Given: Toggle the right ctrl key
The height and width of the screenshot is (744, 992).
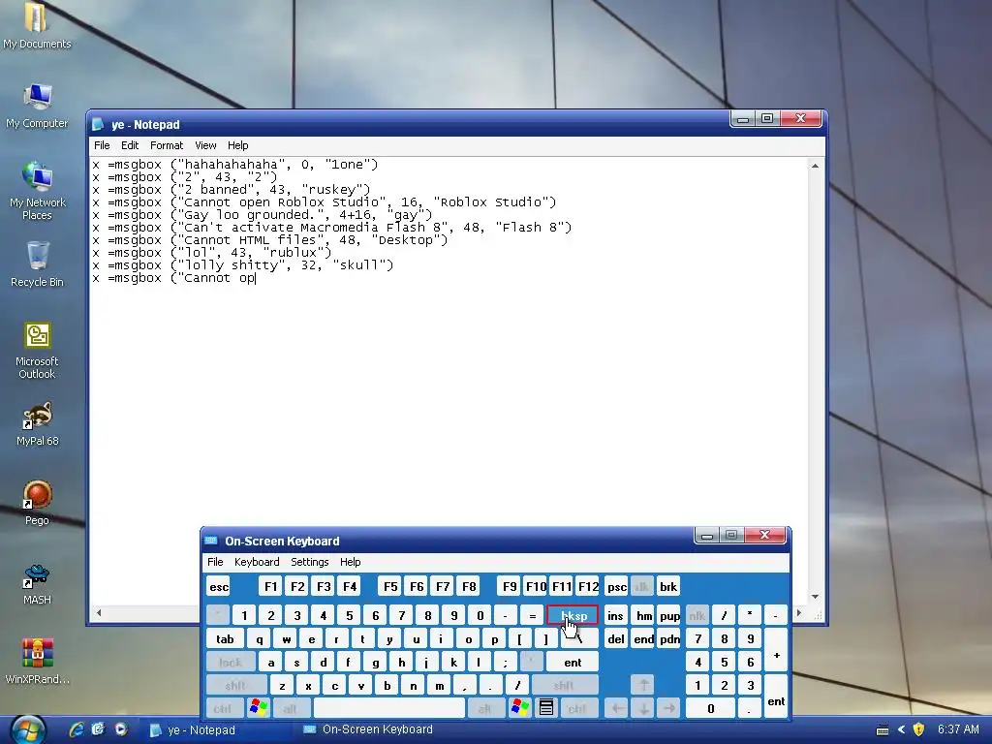Looking at the screenshot, I should [577, 708].
